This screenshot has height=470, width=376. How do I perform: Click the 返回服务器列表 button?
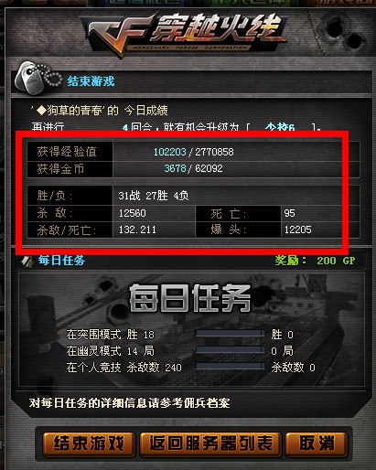pyautogui.click(x=210, y=444)
